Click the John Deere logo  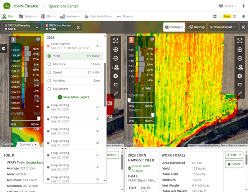pyautogui.click(x=21, y=6)
